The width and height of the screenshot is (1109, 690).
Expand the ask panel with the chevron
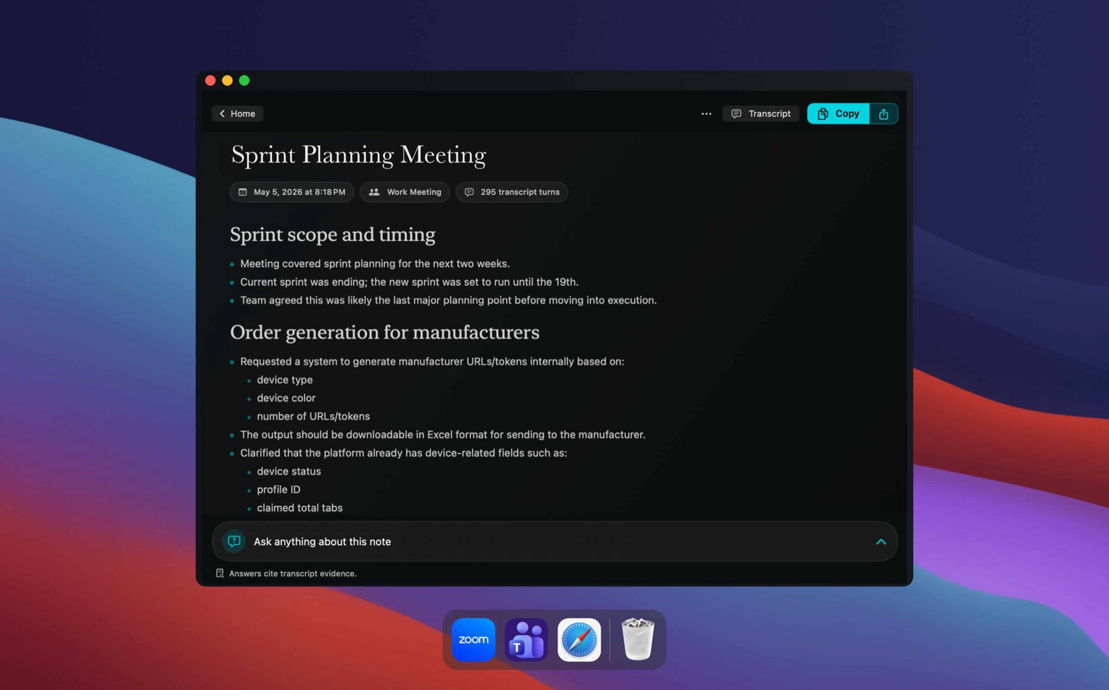click(x=880, y=542)
